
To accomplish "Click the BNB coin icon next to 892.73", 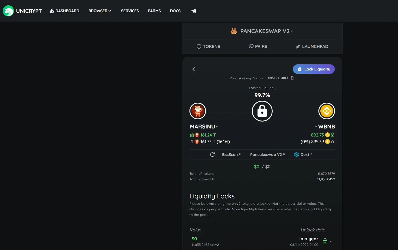I will [x=328, y=135].
